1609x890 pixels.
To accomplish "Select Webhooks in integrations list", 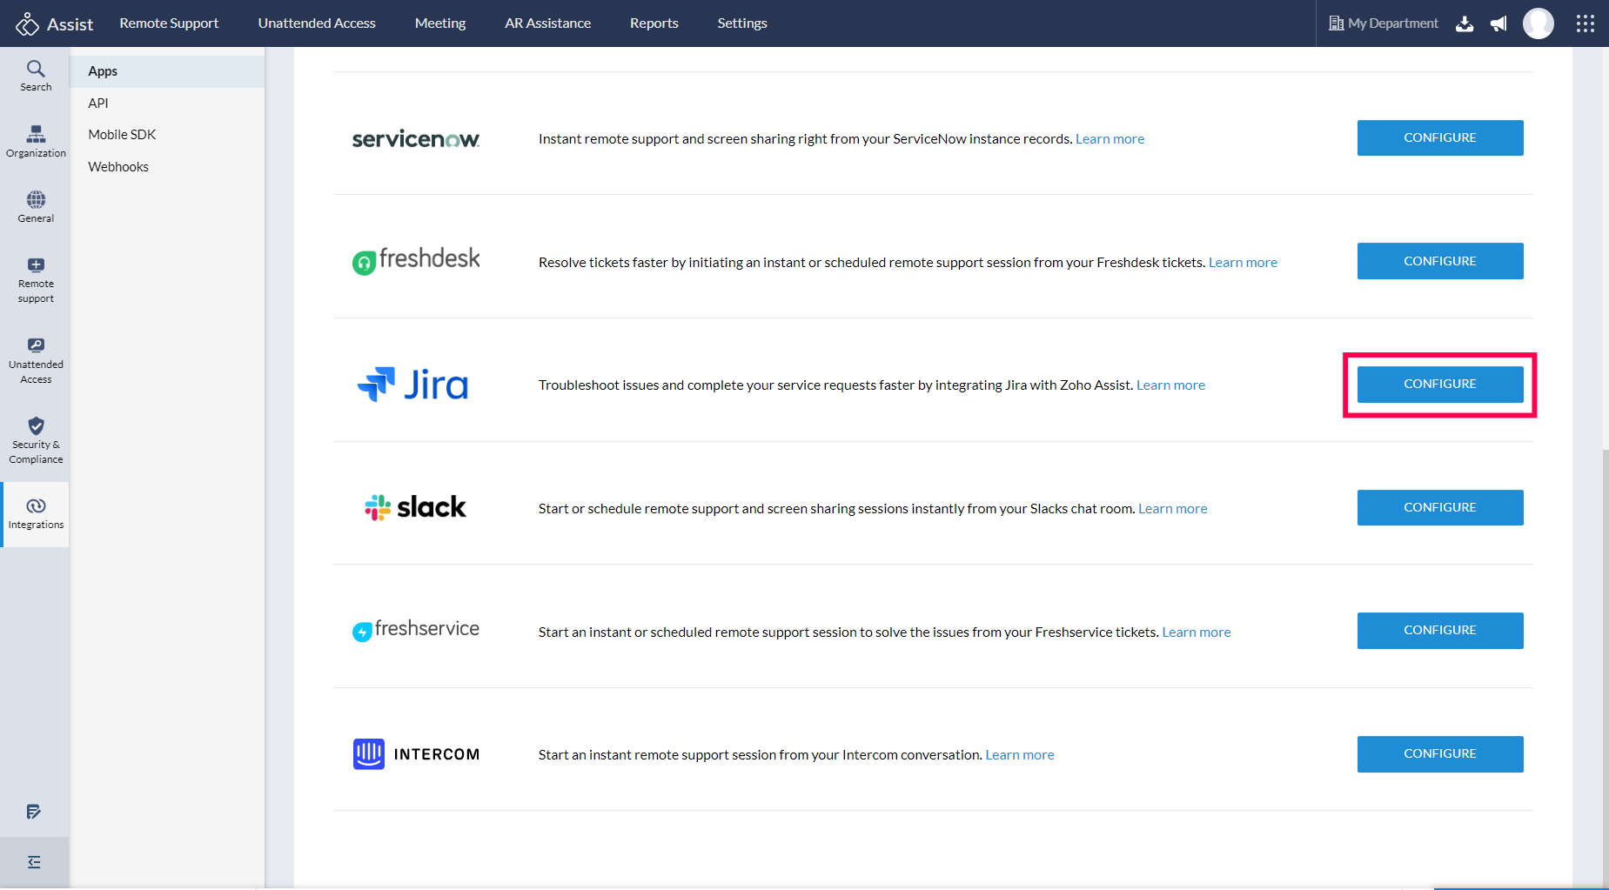I will point(118,167).
